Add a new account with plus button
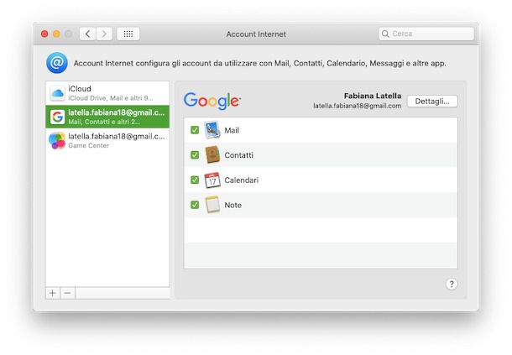 53,293
